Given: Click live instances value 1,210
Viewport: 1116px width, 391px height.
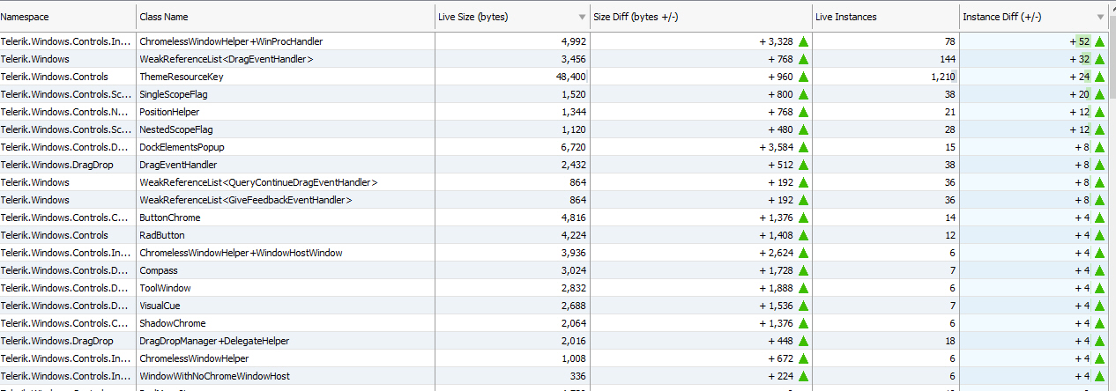Looking at the screenshot, I should (943, 77).
